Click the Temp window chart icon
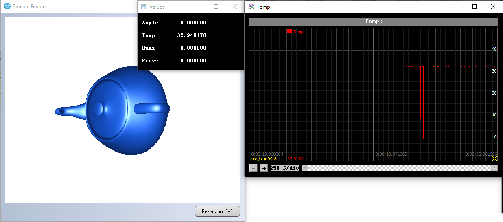The image size is (503, 222). (251, 7)
